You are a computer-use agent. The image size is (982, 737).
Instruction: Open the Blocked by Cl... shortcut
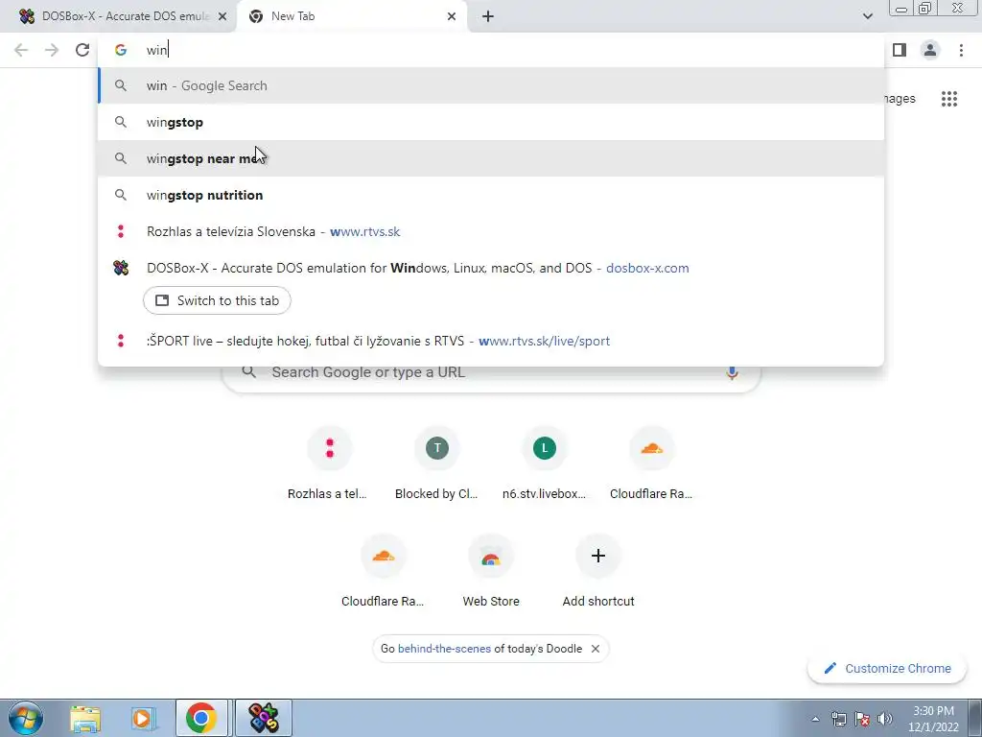436,464
